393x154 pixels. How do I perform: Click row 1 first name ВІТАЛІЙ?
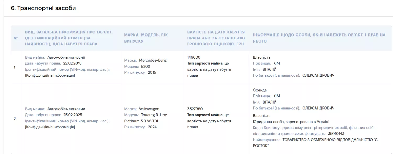tap(269, 69)
